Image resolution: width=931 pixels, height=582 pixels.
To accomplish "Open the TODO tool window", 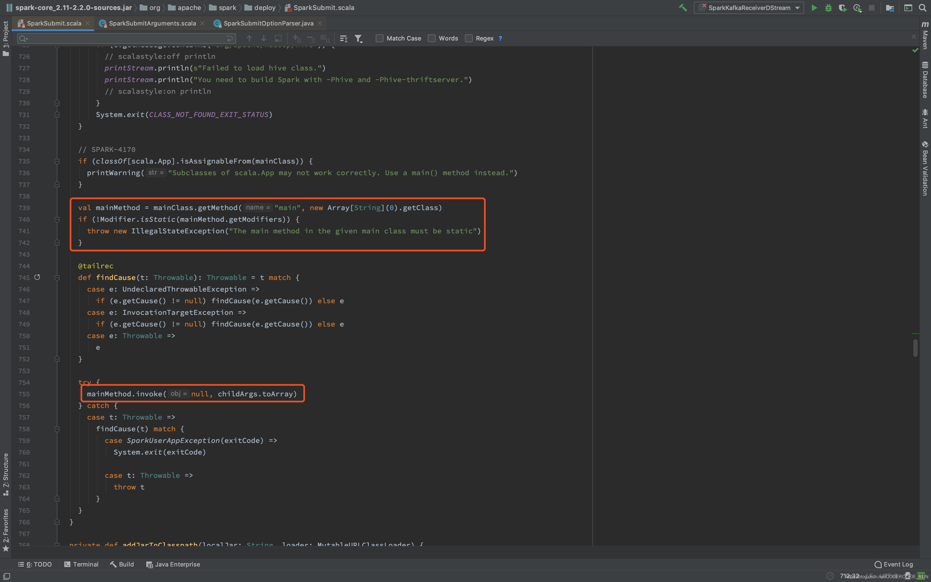I will [35, 564].
